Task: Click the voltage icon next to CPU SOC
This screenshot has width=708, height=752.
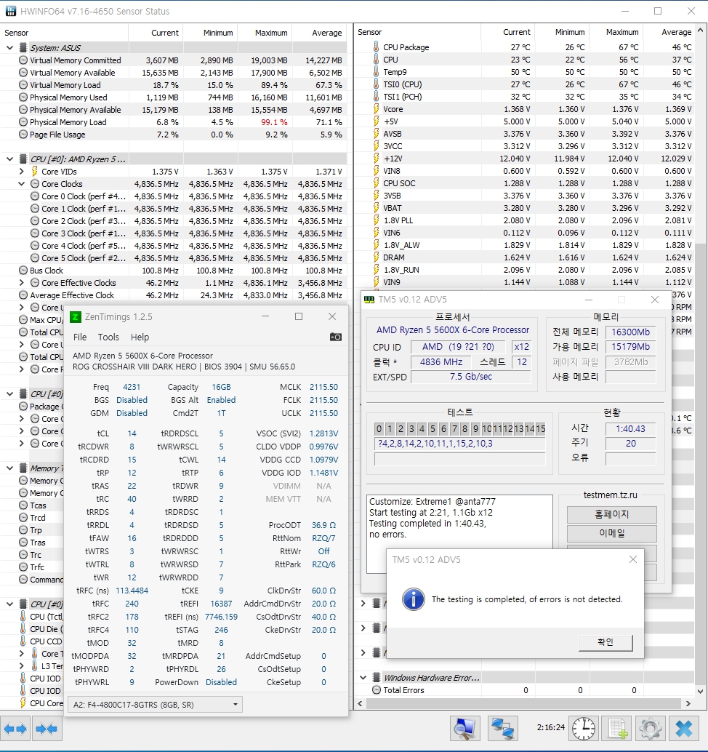Action: (377, 183)
